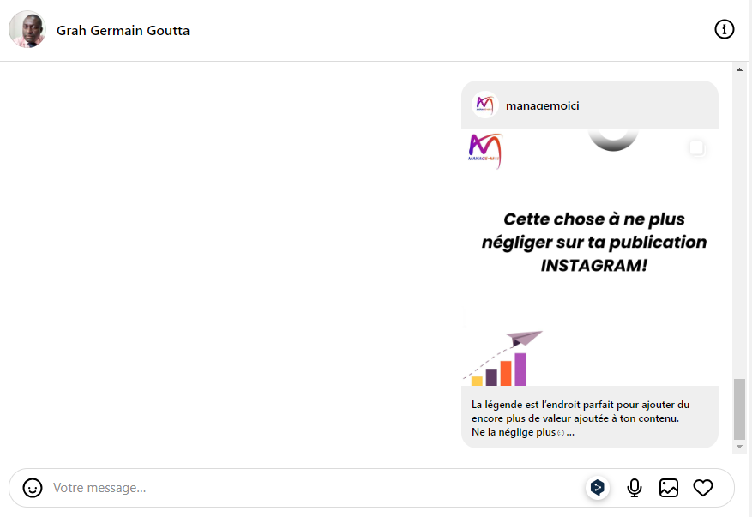Open Grah Germain Goutta's profile picture
The image size is (752, 517).
point(27,30)
